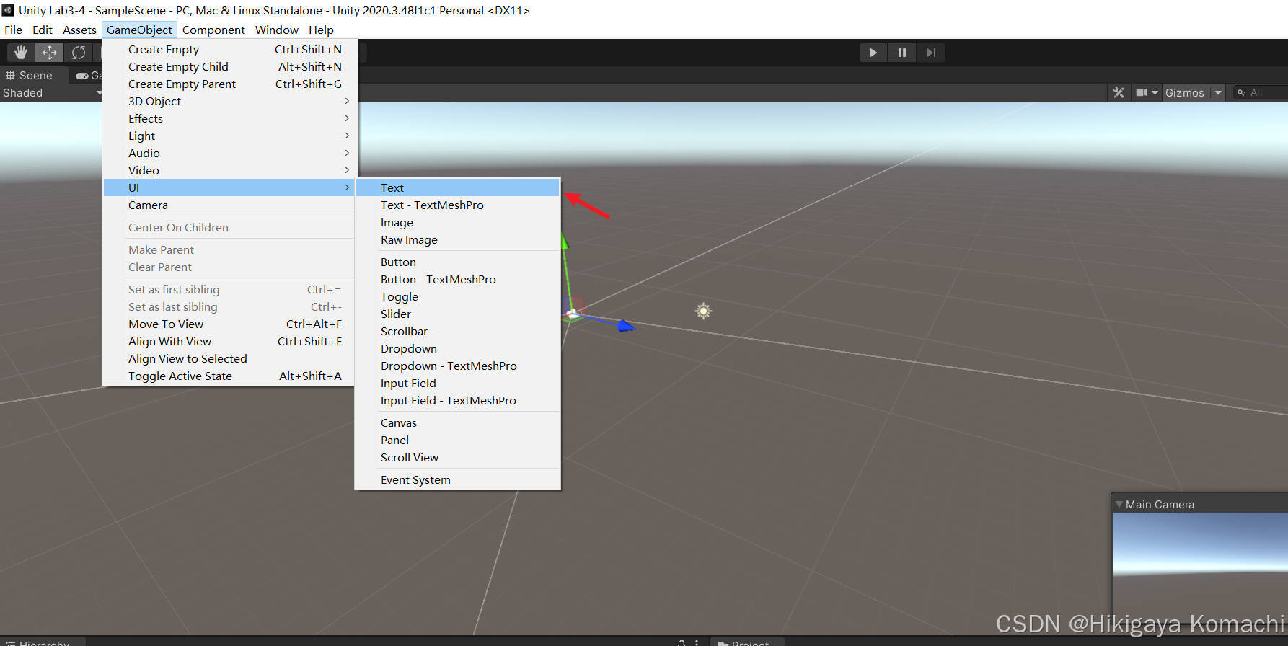Open the File menu

coord(13,30)
